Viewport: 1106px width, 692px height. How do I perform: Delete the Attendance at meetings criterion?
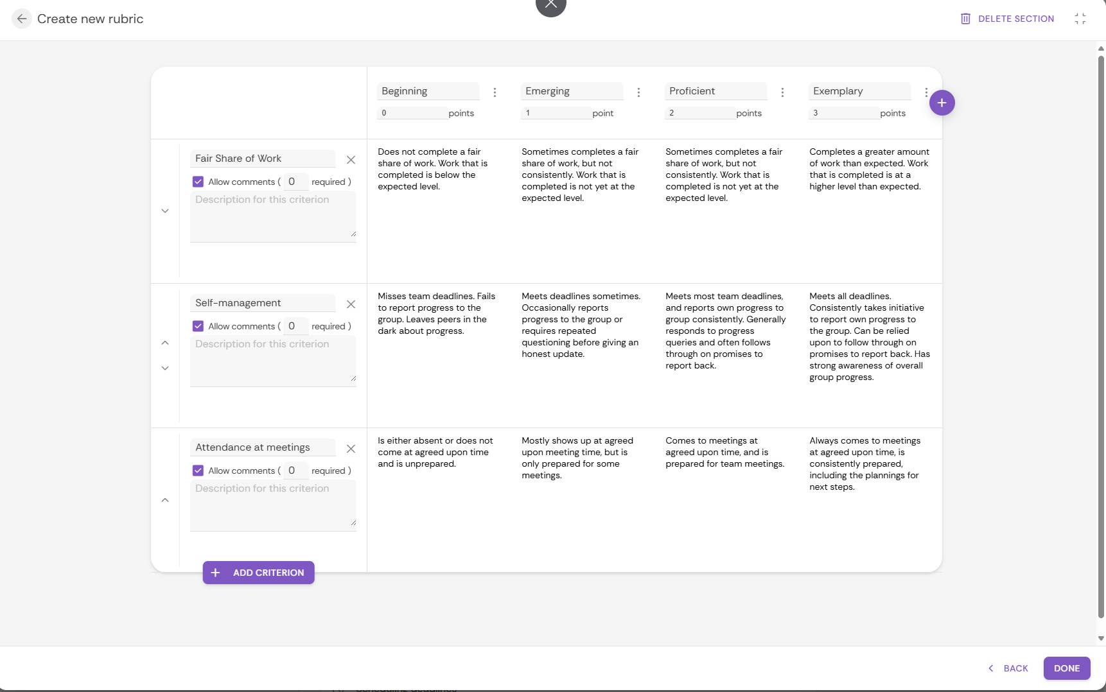pyautogui.click(x=351, y=449)
